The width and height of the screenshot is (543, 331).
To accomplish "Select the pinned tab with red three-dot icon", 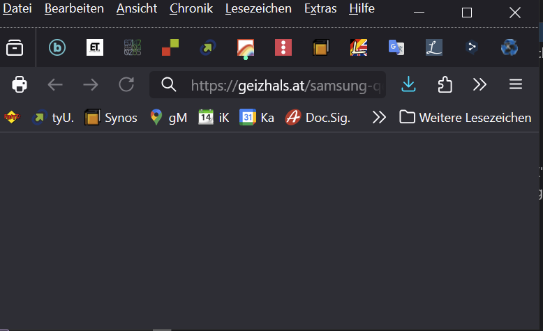I will 283,47.
